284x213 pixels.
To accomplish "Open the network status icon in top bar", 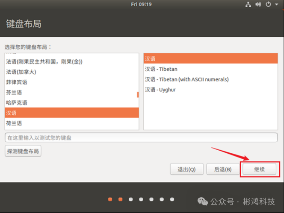I will 248,4.
